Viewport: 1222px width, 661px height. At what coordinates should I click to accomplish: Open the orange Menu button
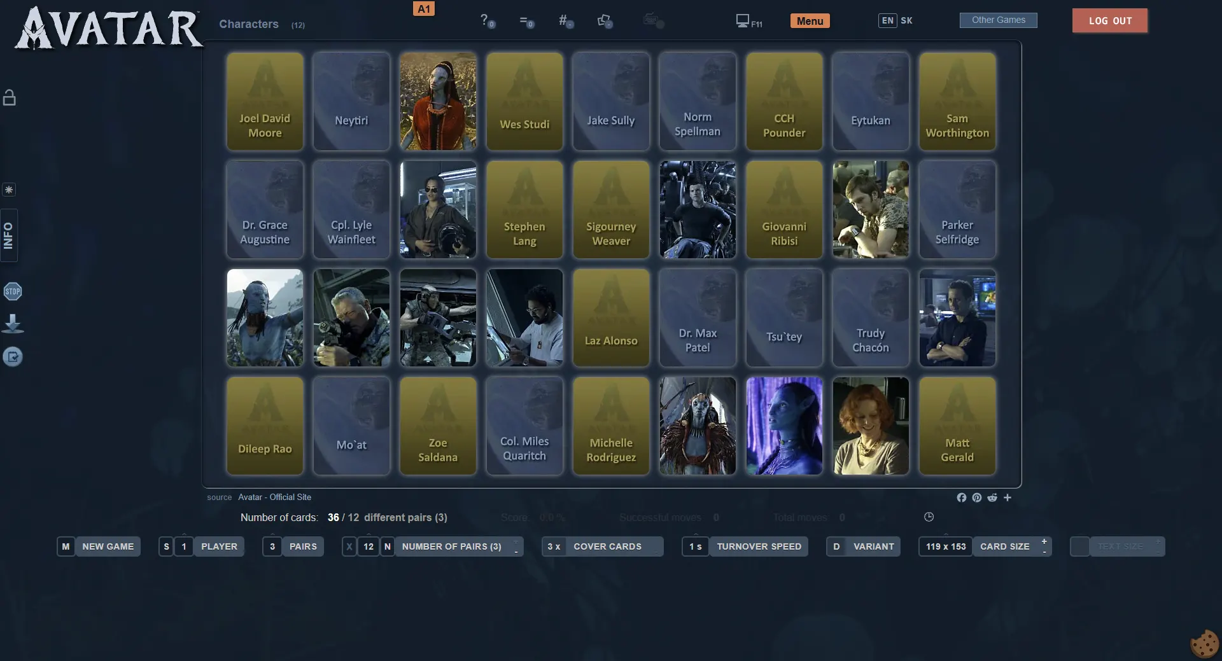point(810,21)
